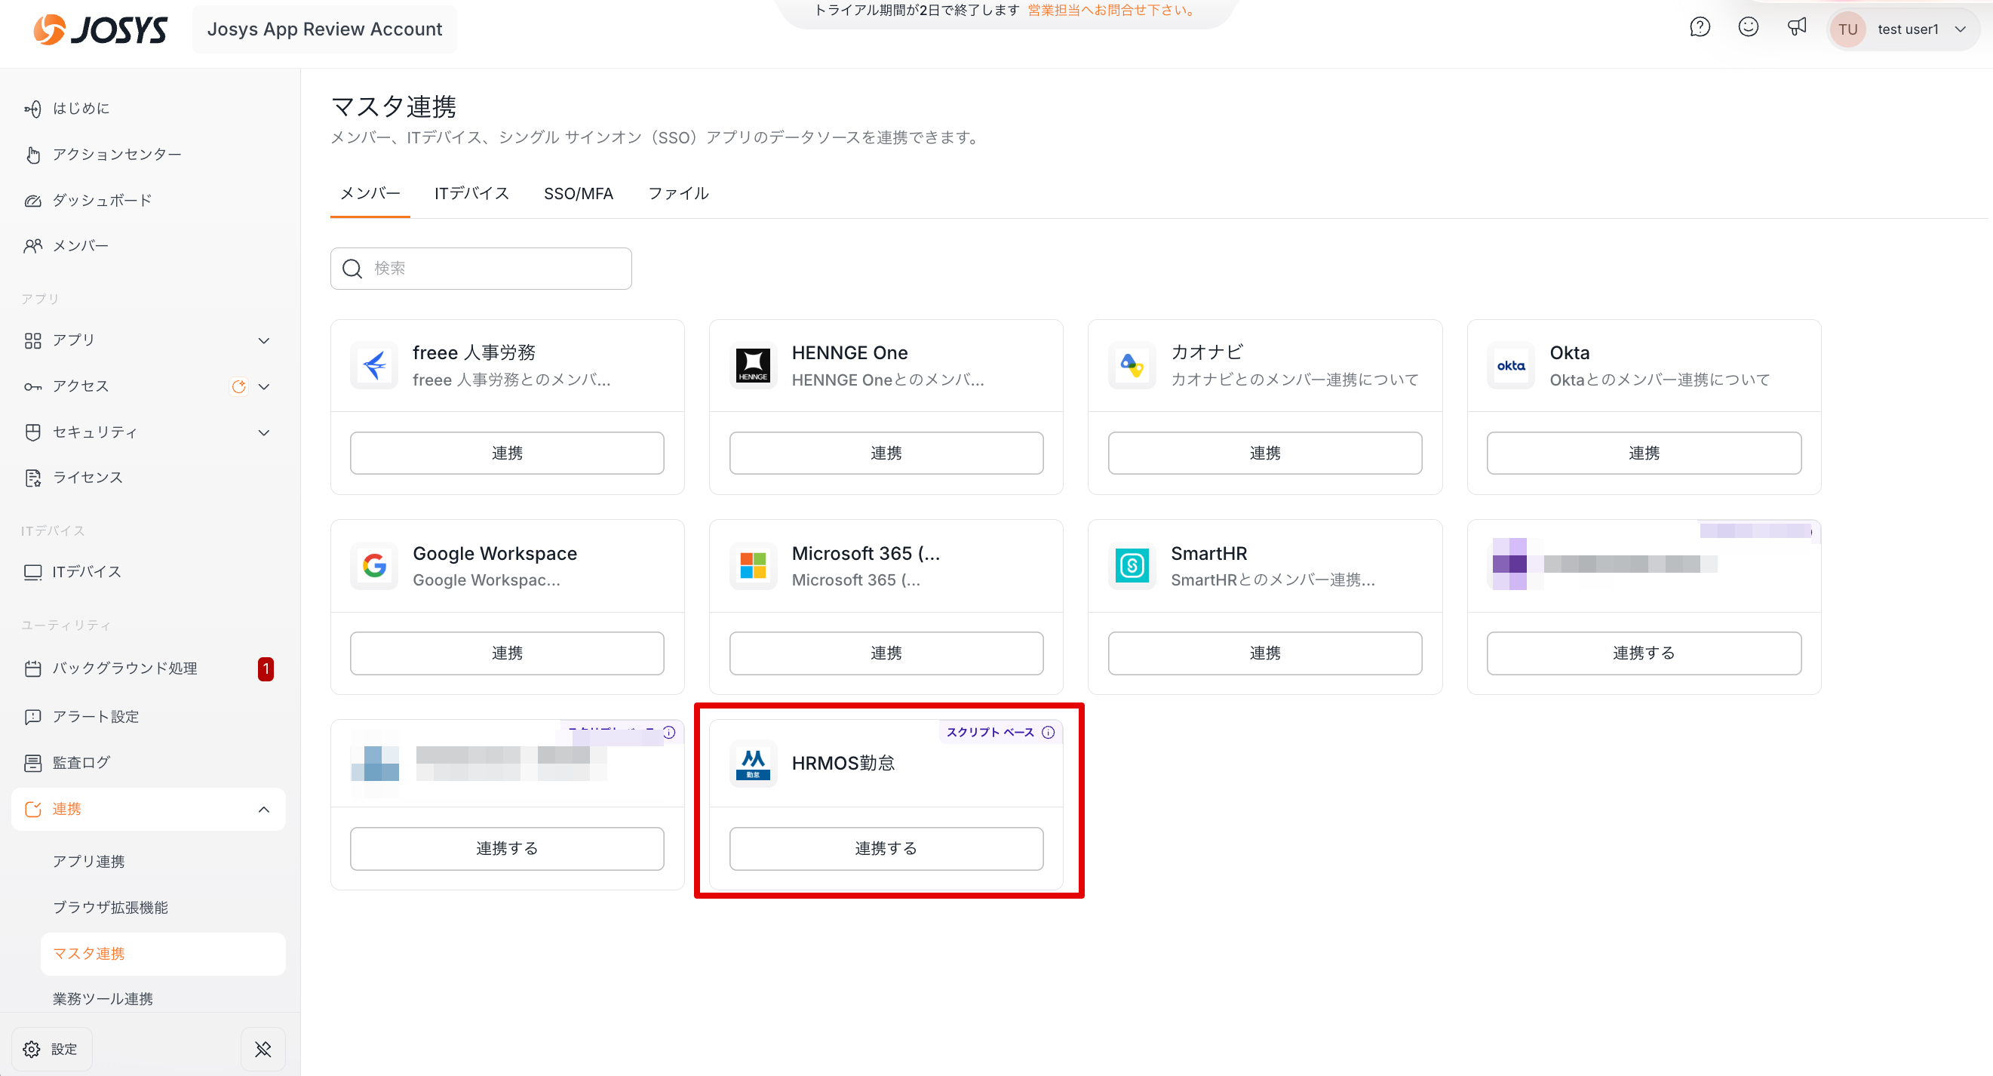1993x1076 pixels.
Task: Click 連携 button for freee 人事労務
Action: pos(507,453)
